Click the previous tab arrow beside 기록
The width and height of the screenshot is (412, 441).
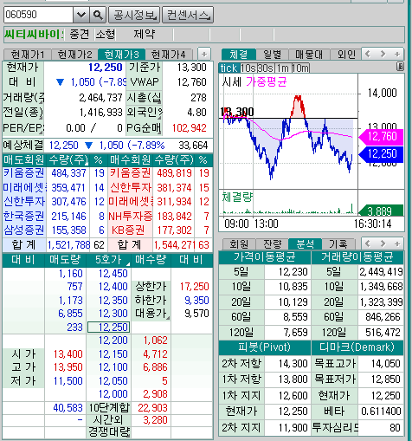coord(368,243)
